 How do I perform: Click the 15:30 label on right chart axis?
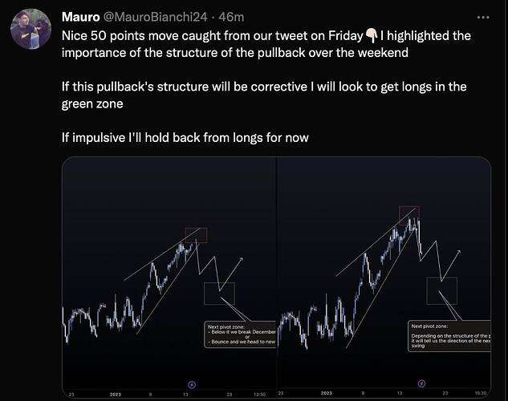tap(481, 393)
